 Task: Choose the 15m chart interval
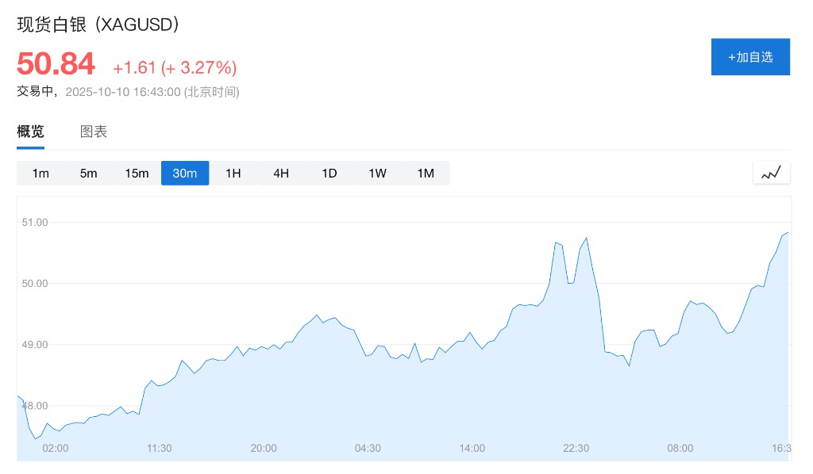137,173
